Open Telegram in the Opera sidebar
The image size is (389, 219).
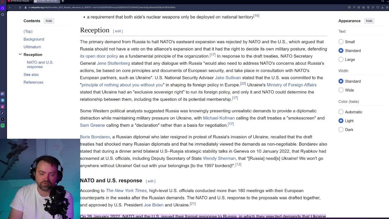pyautogui.click(x=2, y=100)
